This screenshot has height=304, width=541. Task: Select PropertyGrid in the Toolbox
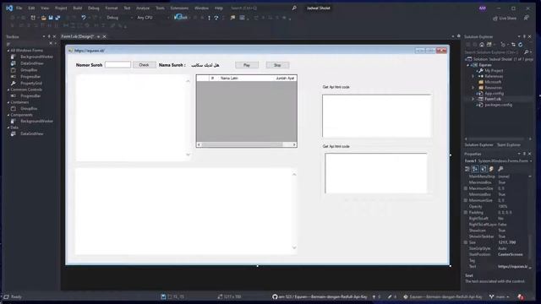pyautogui.click(x=31, y=83)
